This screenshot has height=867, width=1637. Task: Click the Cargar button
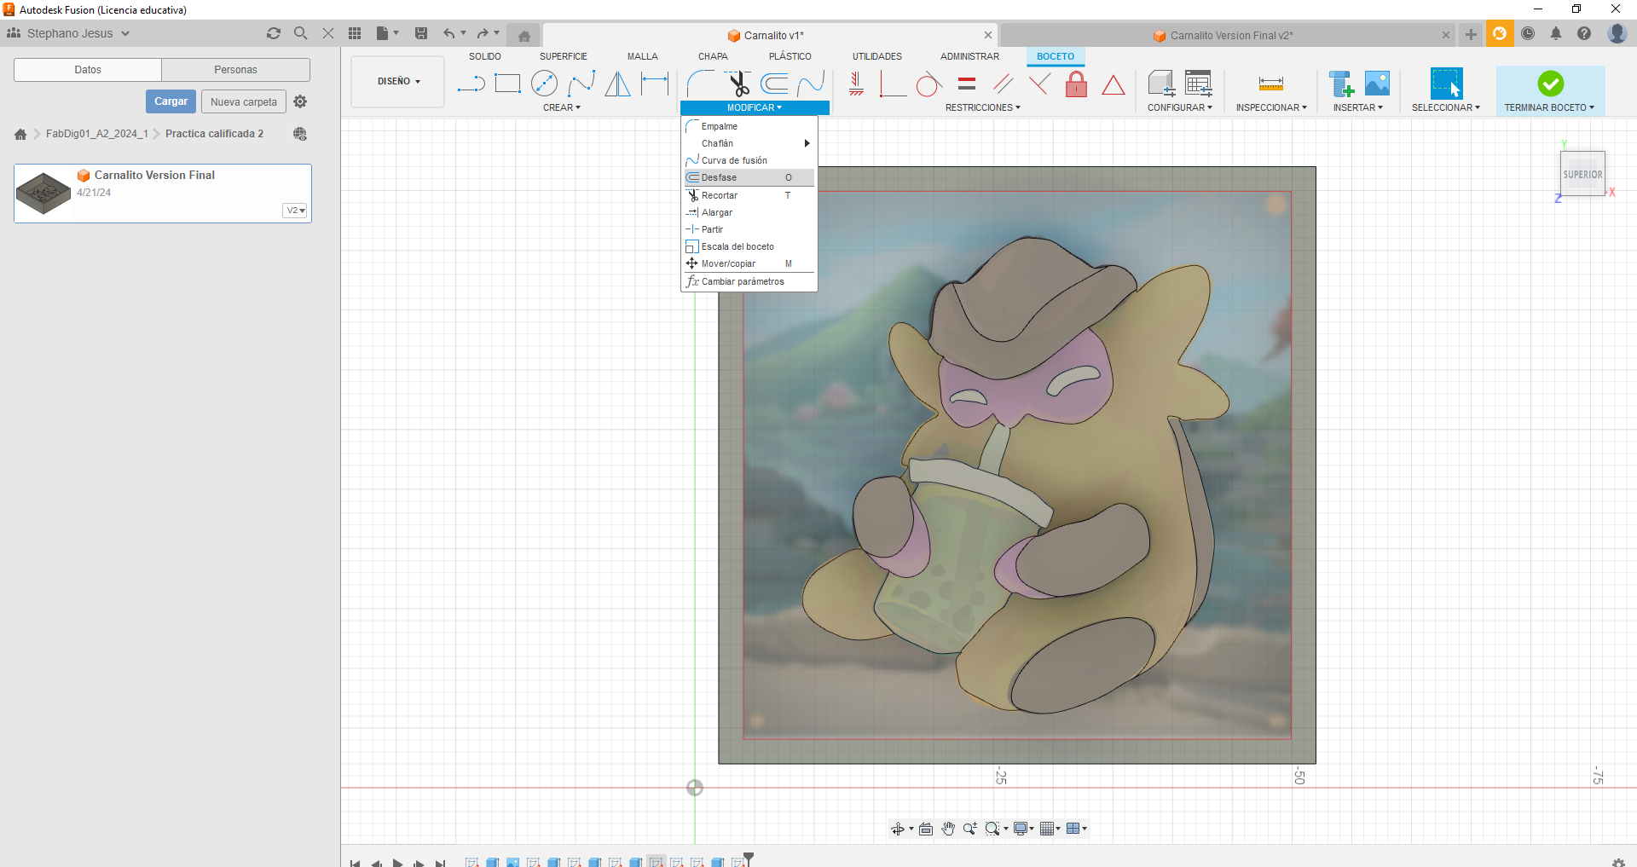pos(171,101)
